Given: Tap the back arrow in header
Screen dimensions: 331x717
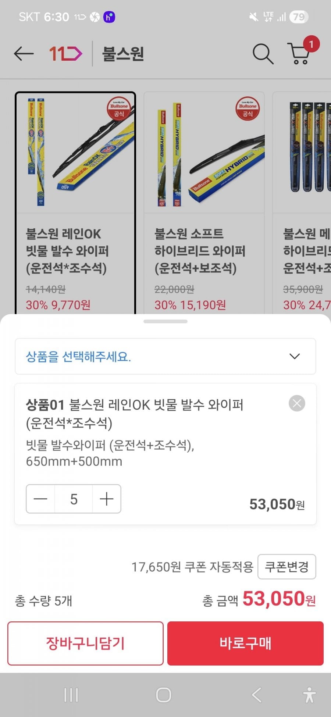Looking at the screenshot, I should 24,54.
